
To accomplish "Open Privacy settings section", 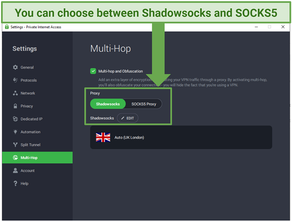I will (37, 106).
